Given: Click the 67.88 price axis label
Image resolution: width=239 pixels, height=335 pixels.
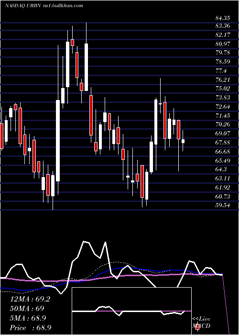Looking at the screenshot, I should click(223, 143).
